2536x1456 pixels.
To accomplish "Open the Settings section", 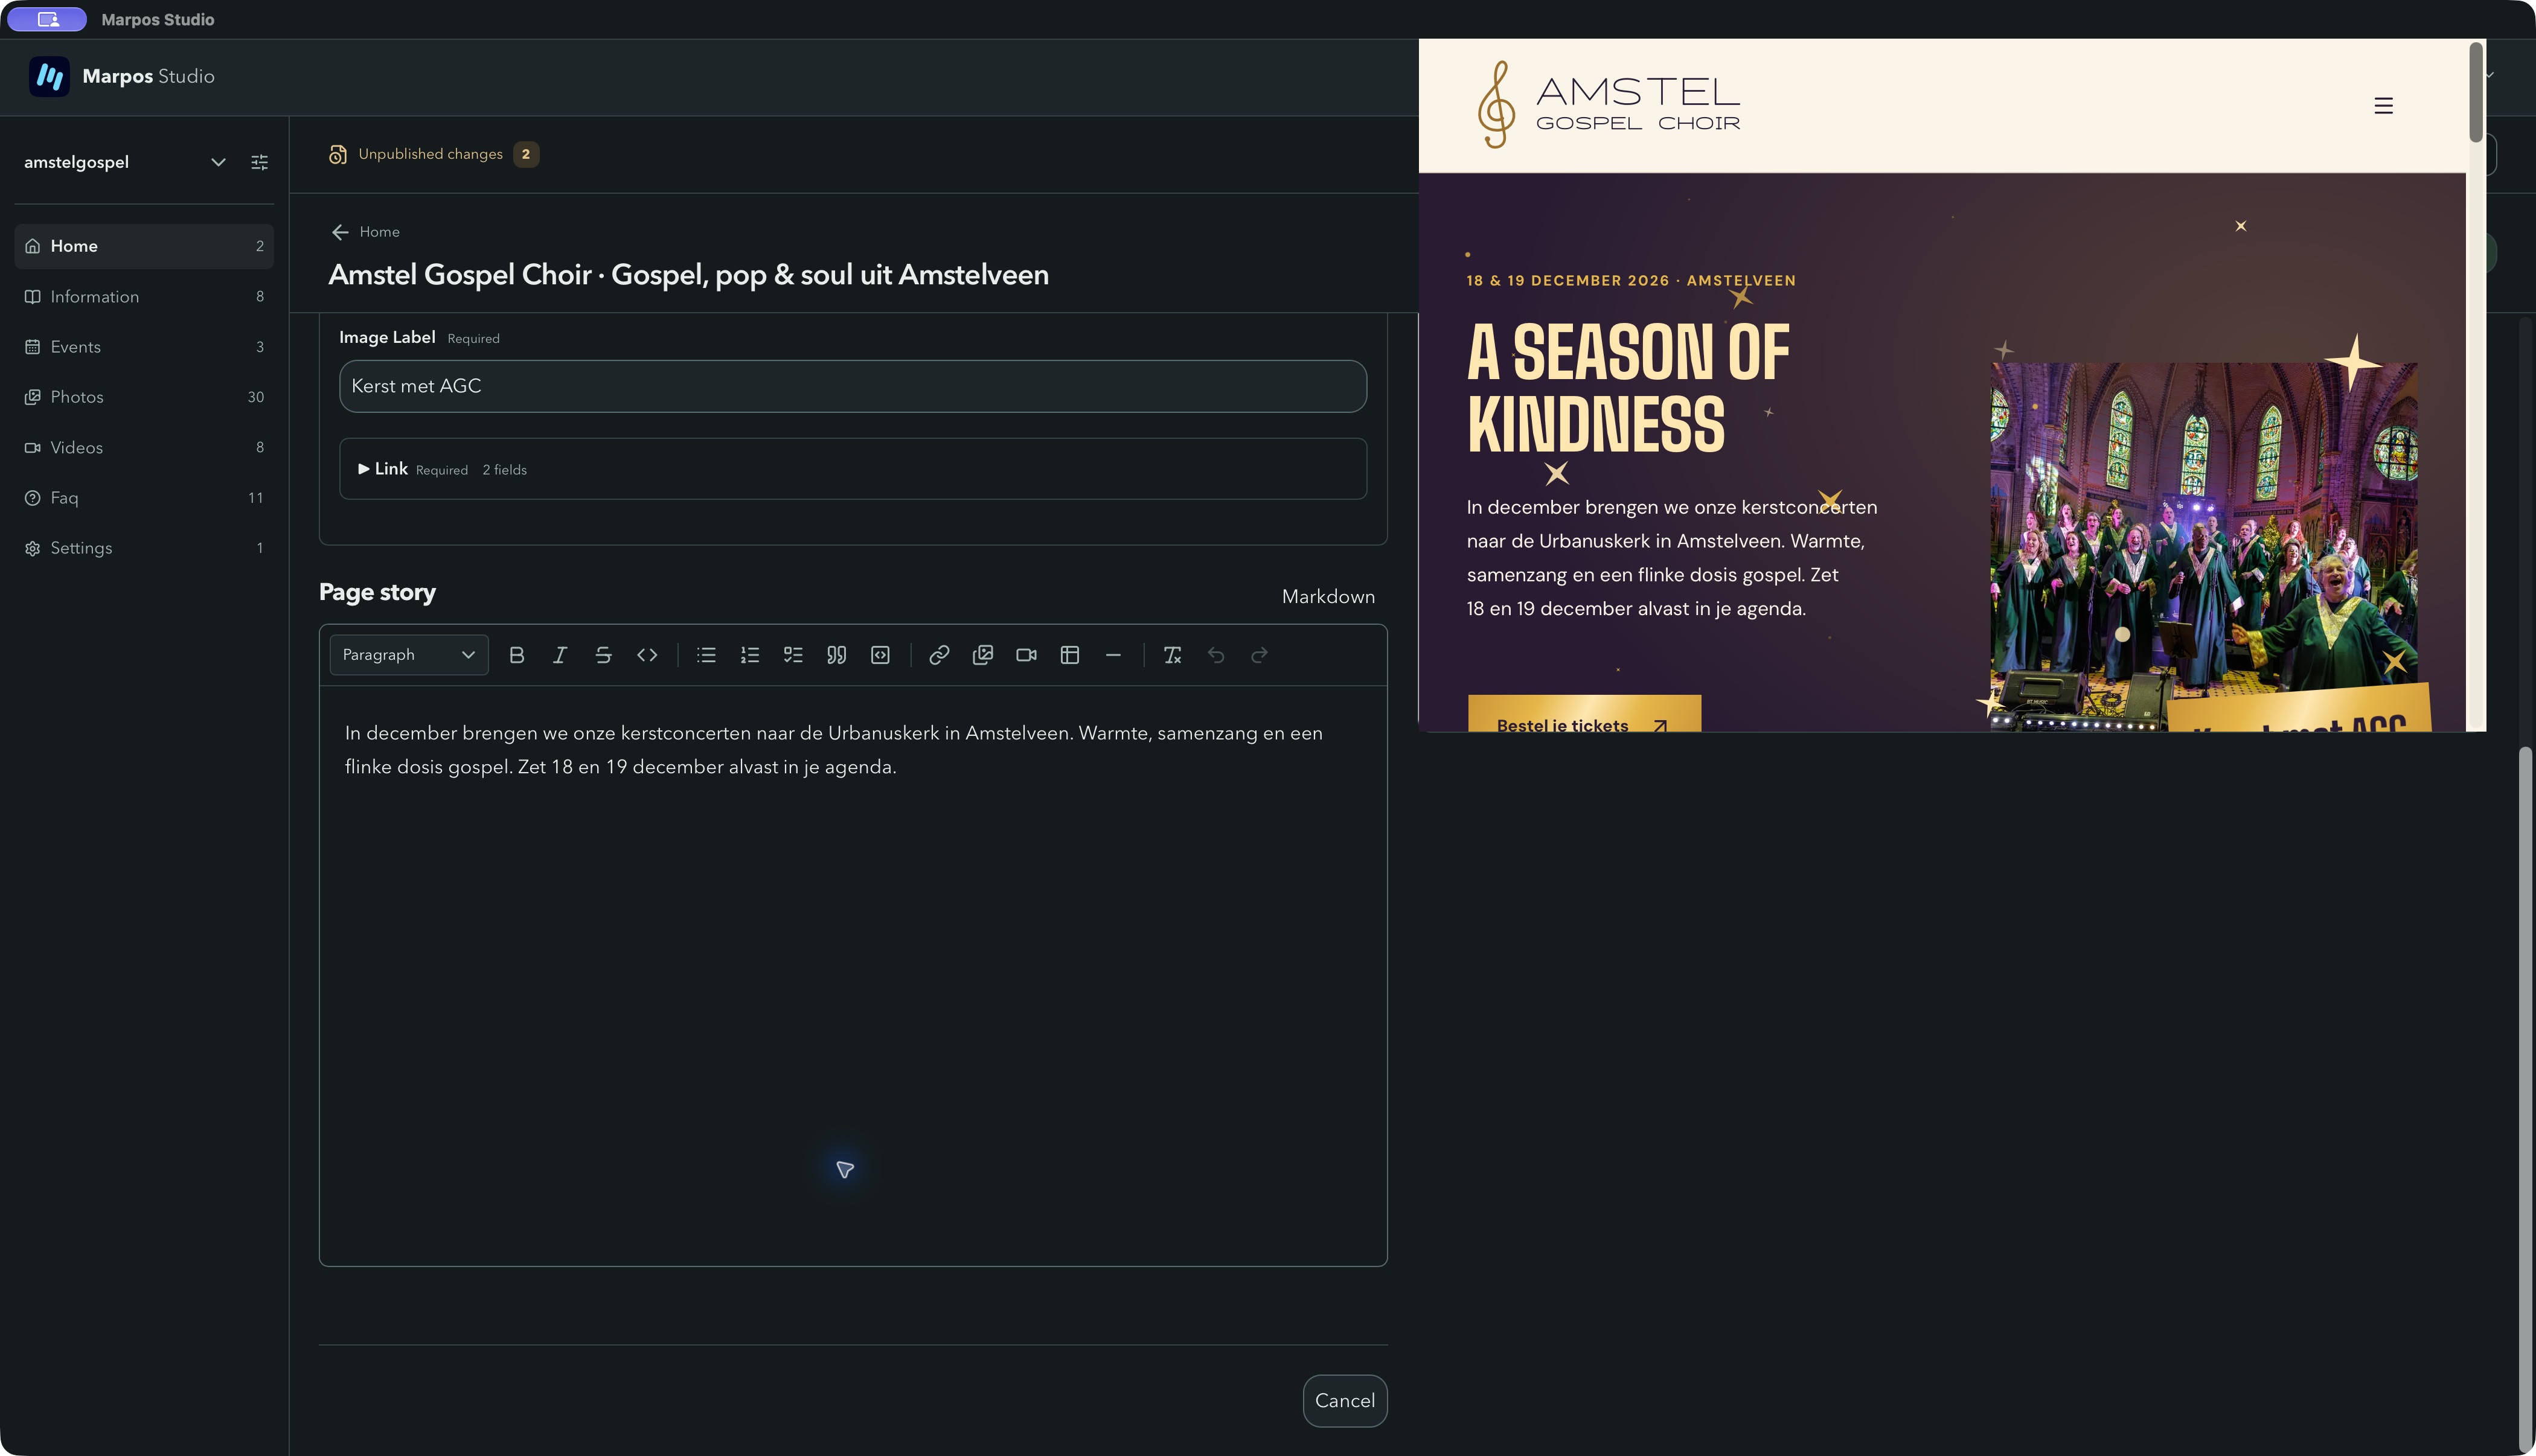I will [x=144, y=548].
